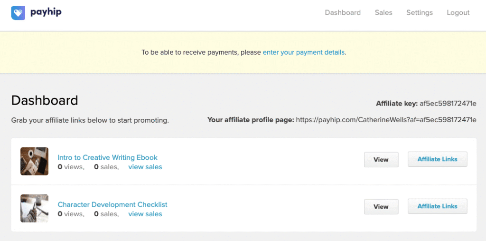
Task: Follow the 'enter your payment details' link
Action: coord(304,52)
